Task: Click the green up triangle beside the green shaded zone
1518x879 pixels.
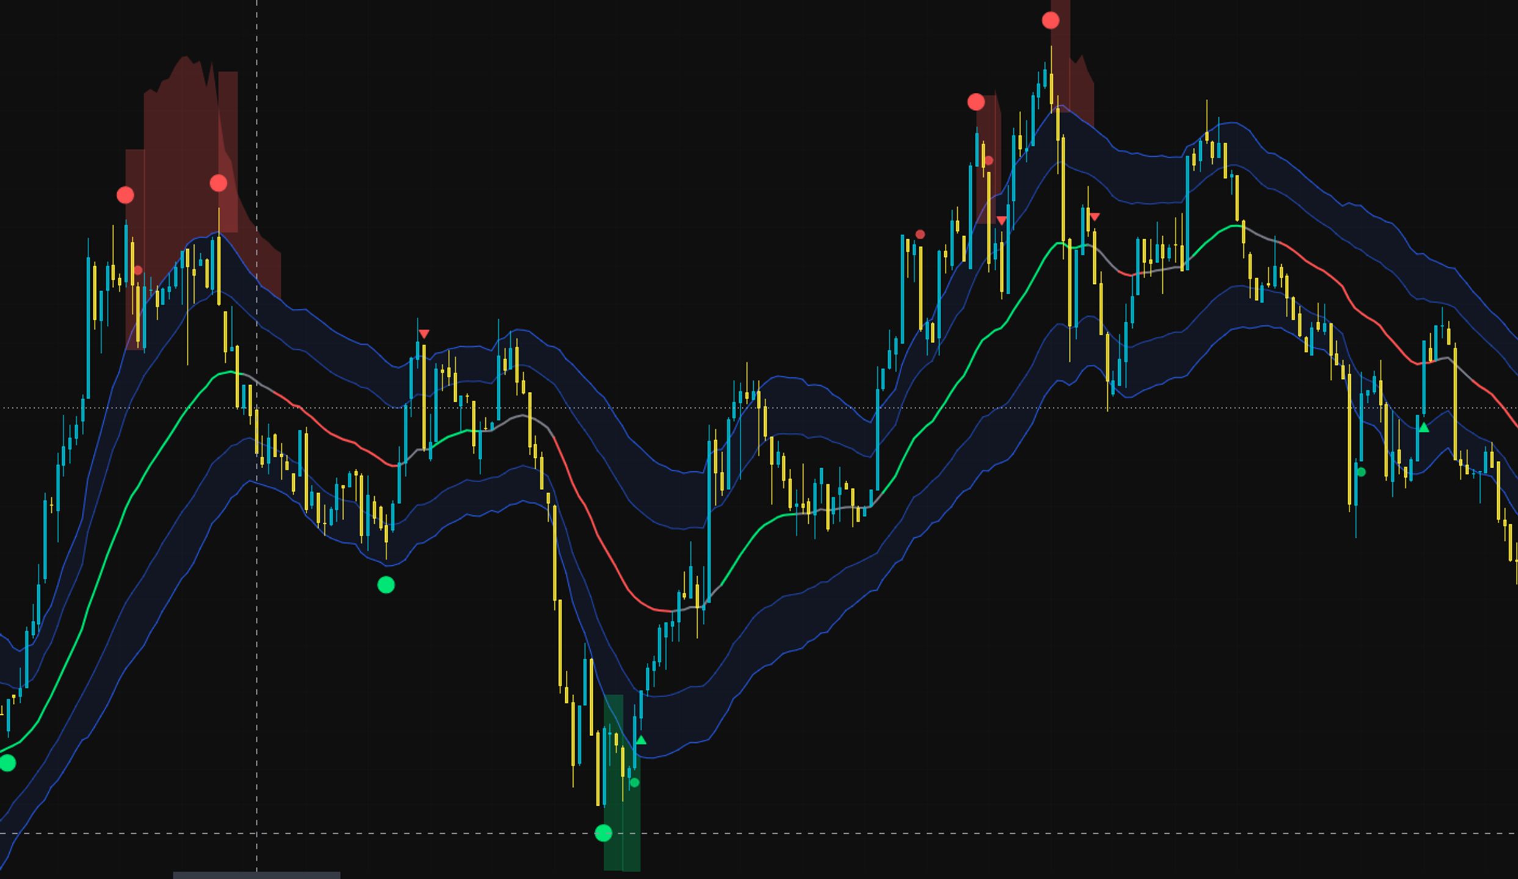Action: tap(640, 740)
